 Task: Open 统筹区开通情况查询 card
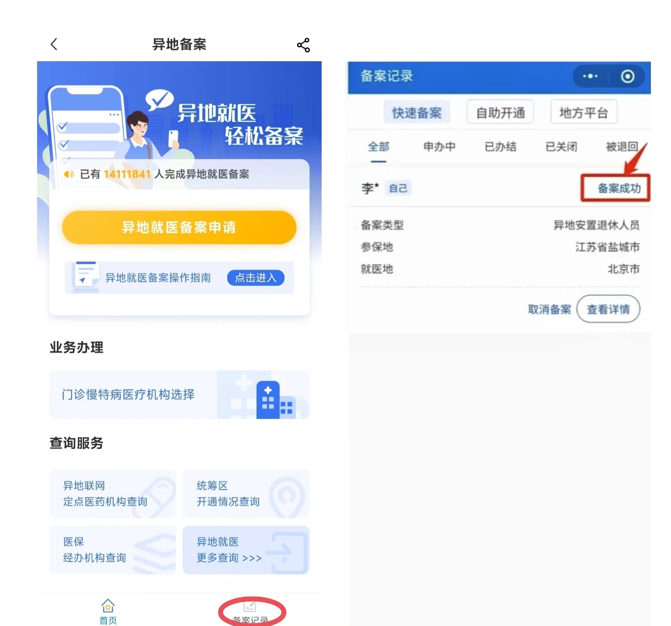click(246, 494)
